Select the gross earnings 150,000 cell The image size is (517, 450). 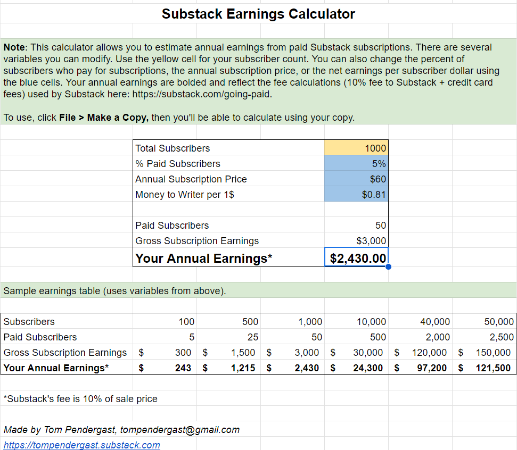click(484, 352)
